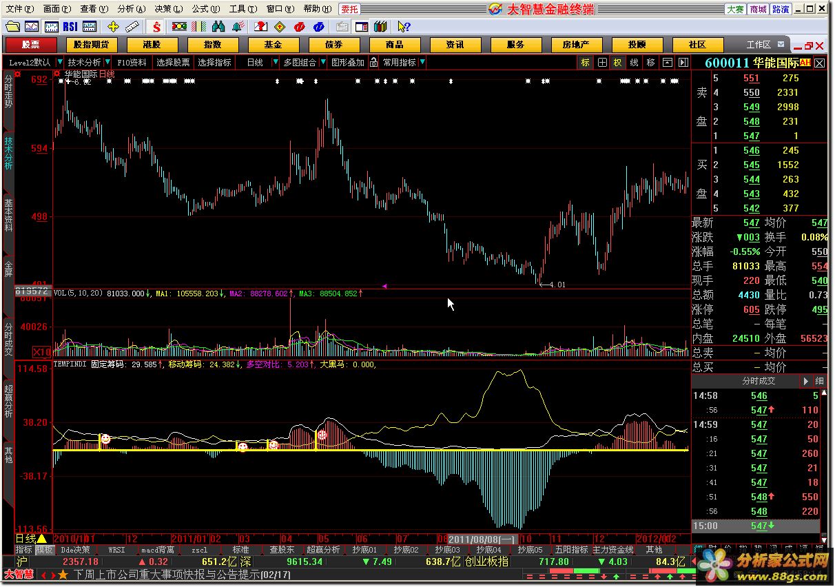835x587 pixels.
Task: Click the red circular info icon
Action: (x=299, y=27)
